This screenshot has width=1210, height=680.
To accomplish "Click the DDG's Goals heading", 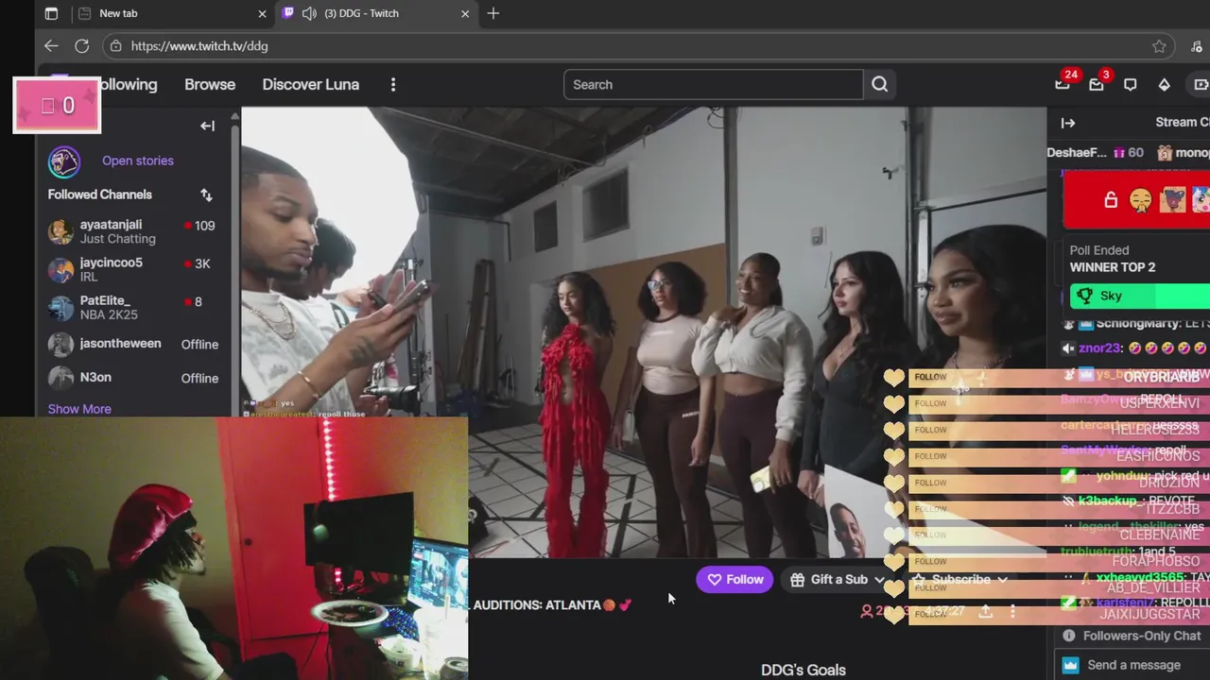I will coord(804,670).
